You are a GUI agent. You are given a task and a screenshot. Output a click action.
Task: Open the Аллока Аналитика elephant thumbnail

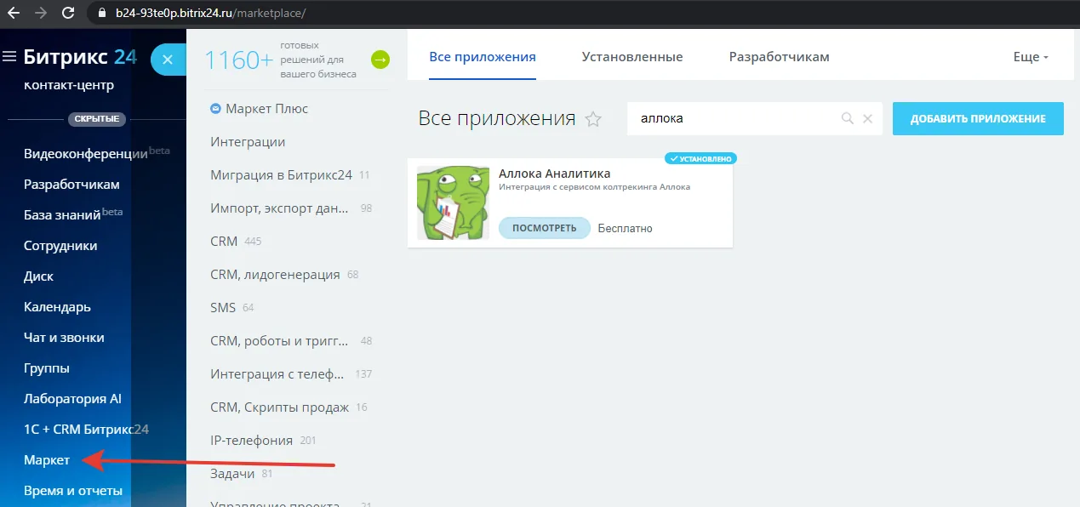(453, 203)
